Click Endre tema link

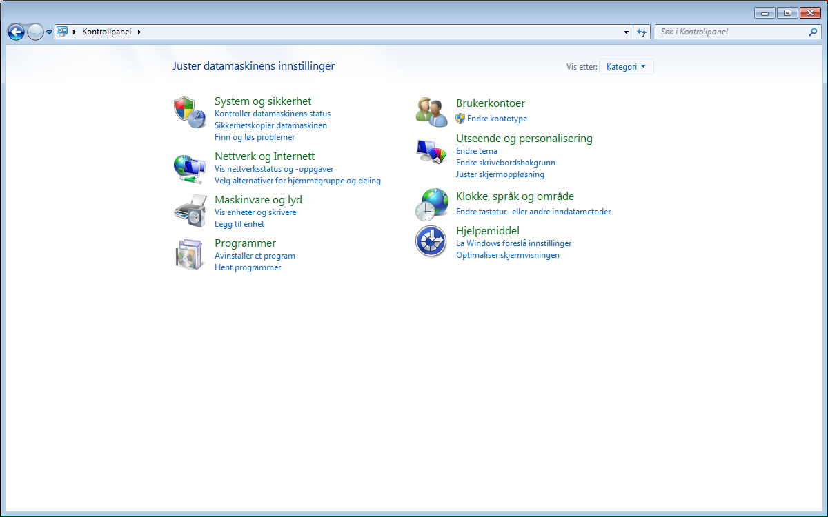coord(477,151)
